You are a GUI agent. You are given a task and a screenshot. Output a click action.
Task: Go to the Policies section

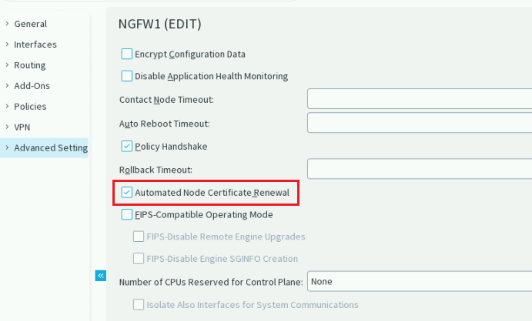click(30, 107)
